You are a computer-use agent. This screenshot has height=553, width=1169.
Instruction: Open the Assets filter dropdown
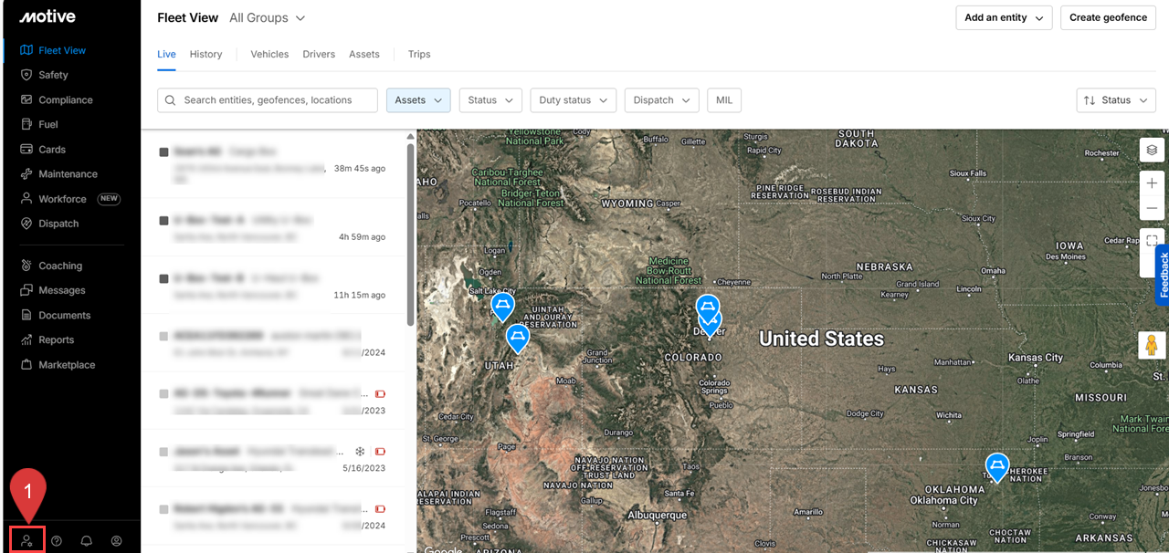pyautogui.click(x=418, y=100)
